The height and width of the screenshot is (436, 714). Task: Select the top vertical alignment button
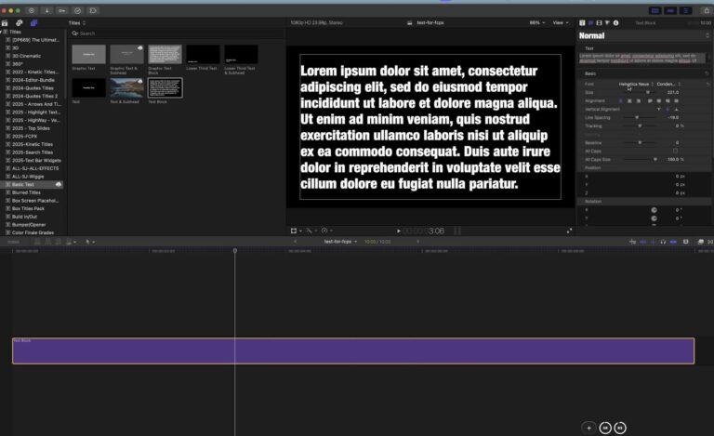(x=658, y=109)
